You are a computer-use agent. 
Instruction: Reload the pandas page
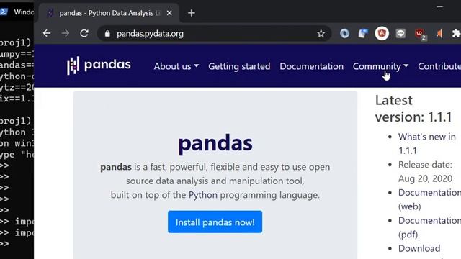tap(84, 34)
